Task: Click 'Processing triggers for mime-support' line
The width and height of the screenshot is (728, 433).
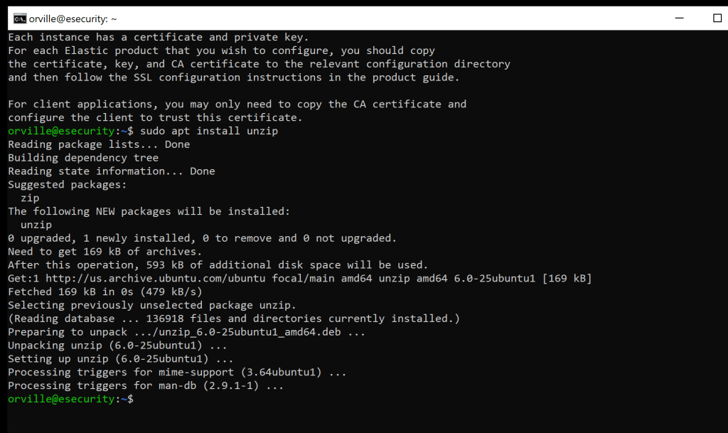Action: coord(177,372)
